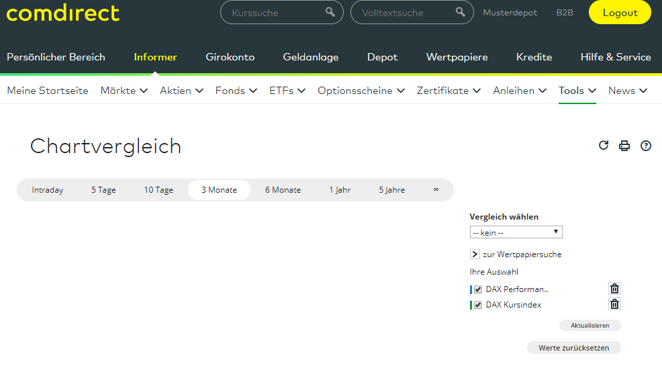The width and height of the screenshot is (662, 374).
Task: Click the Aktualisieren button
Action: [x=589, y=326]
